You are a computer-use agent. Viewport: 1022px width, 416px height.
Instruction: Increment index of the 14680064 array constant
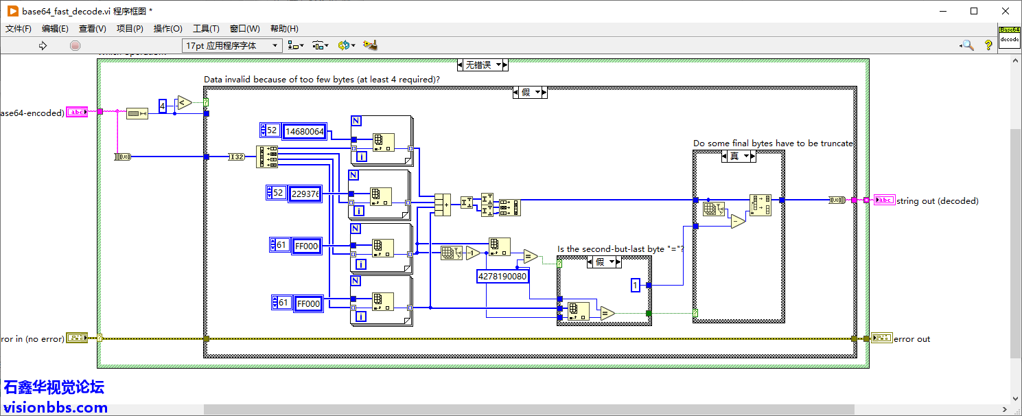pos(264,127)
